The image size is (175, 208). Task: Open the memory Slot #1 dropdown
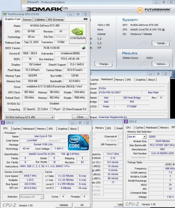click(x=137, y=137)
